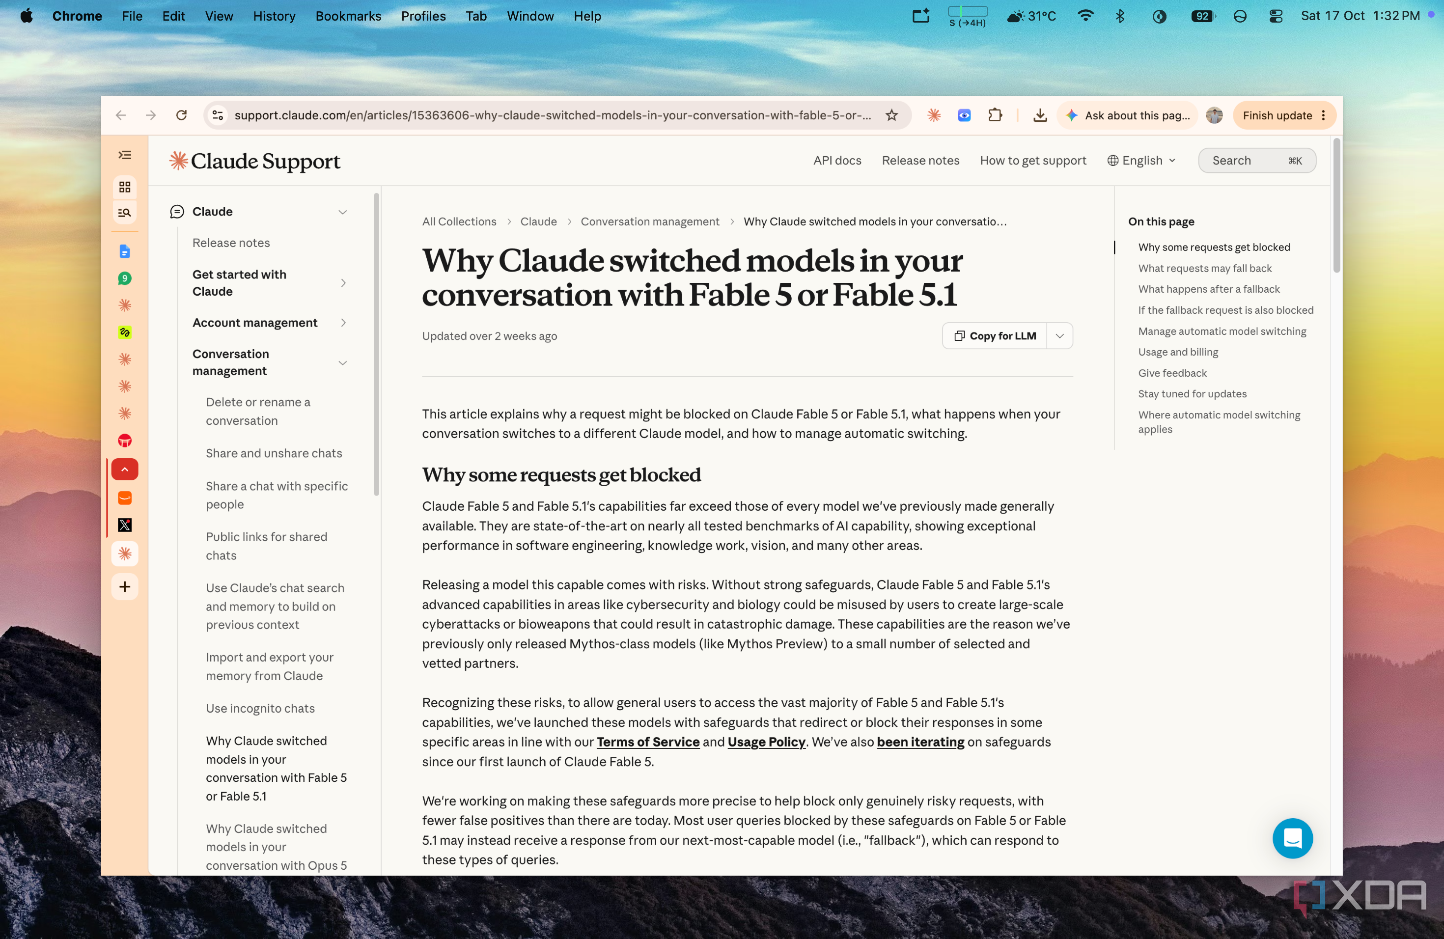Screen dimensions: 1444x939
Task: Jump to Usage and billing section
Action: coord(1178,352)
